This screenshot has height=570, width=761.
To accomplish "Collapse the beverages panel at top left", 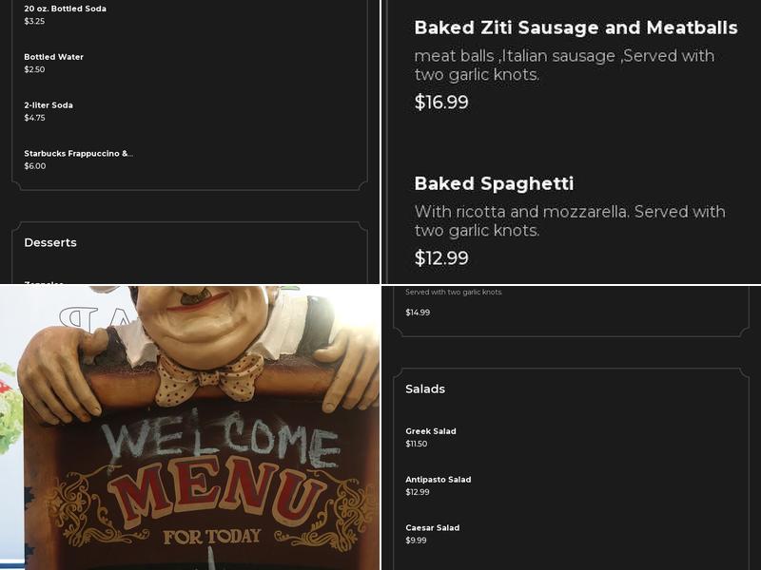I will click(190, 95).
